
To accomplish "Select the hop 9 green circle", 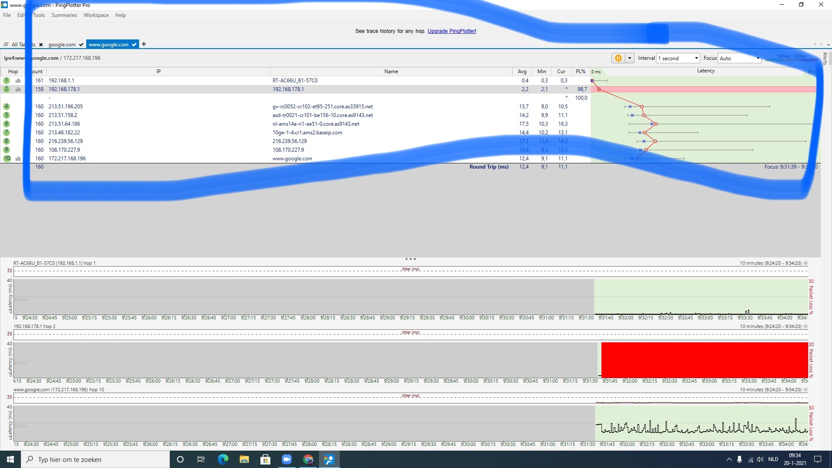I will [6, 150].
